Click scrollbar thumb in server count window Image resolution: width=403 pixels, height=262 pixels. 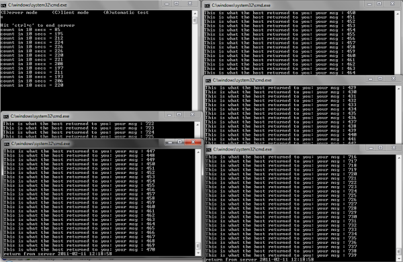[x=195, y=20]
